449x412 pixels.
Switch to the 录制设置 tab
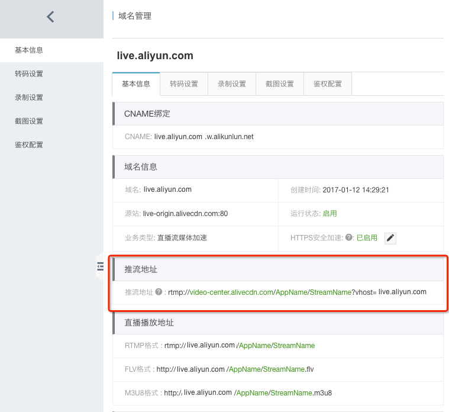232,84
